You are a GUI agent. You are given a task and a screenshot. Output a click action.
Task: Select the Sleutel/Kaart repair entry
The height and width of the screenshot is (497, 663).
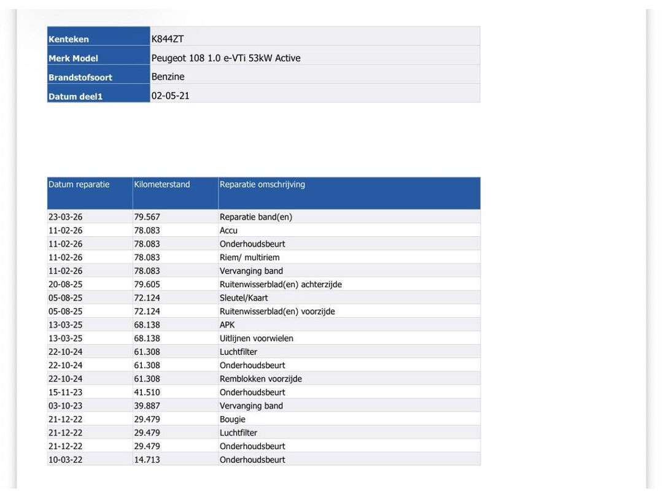click(x=244, y=298)
